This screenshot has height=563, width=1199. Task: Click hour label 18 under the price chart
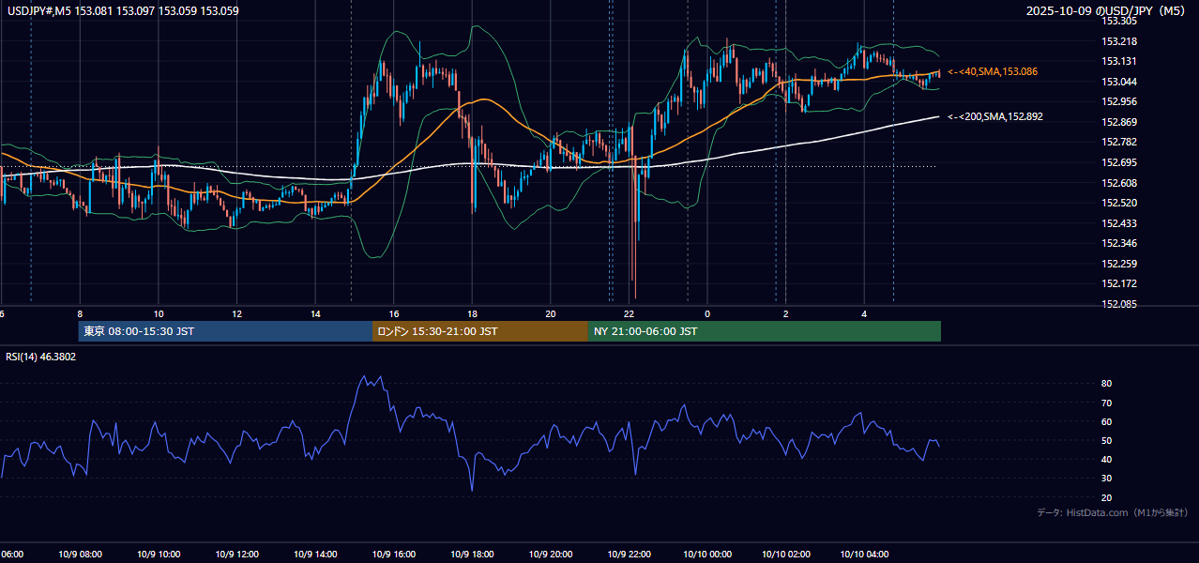click(x=473, y=314)
